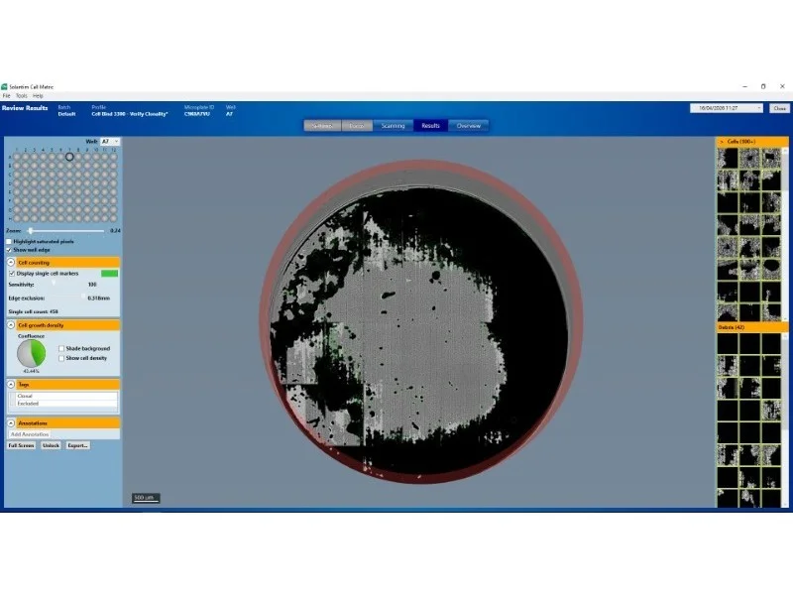Adjust the Zoom slider handle
The width and height of the screenshot is (793, 595).
[x=31, y=231]
